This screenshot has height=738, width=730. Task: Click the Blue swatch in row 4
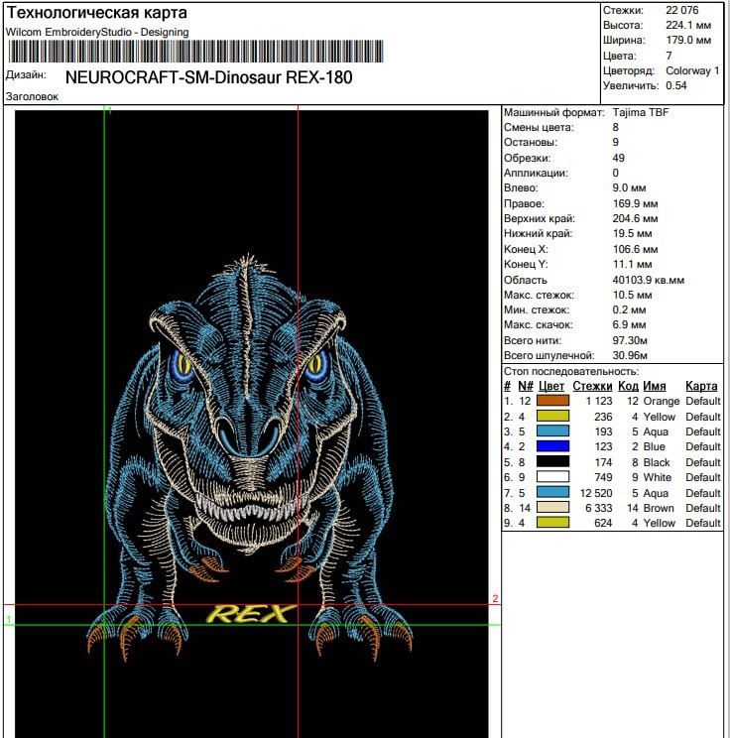(552, 446)
